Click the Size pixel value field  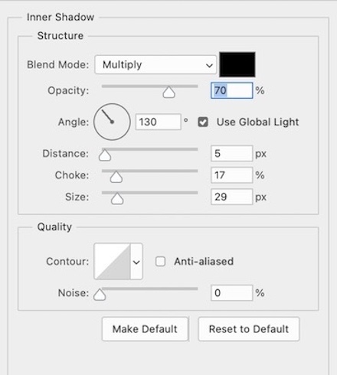point(231,197)
